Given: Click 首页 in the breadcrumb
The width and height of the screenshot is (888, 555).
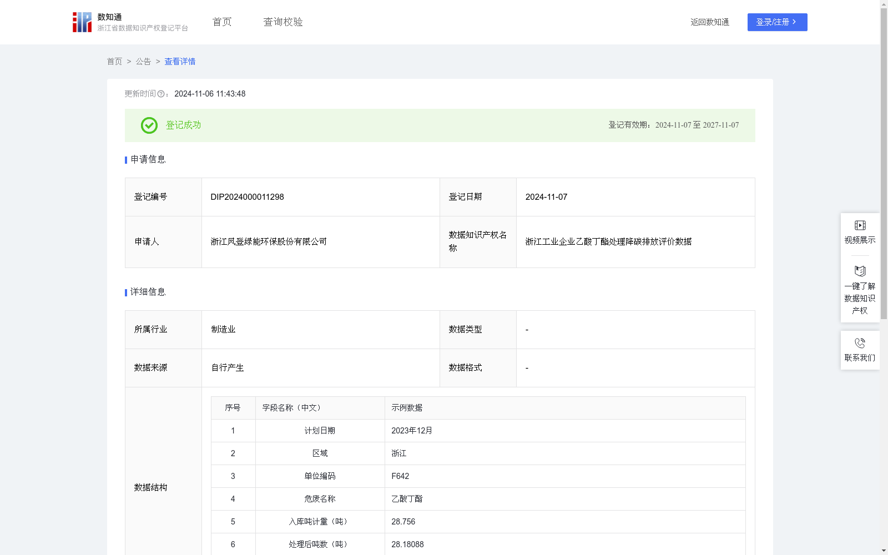Looking at the screenshot, I should coord(114,62).
